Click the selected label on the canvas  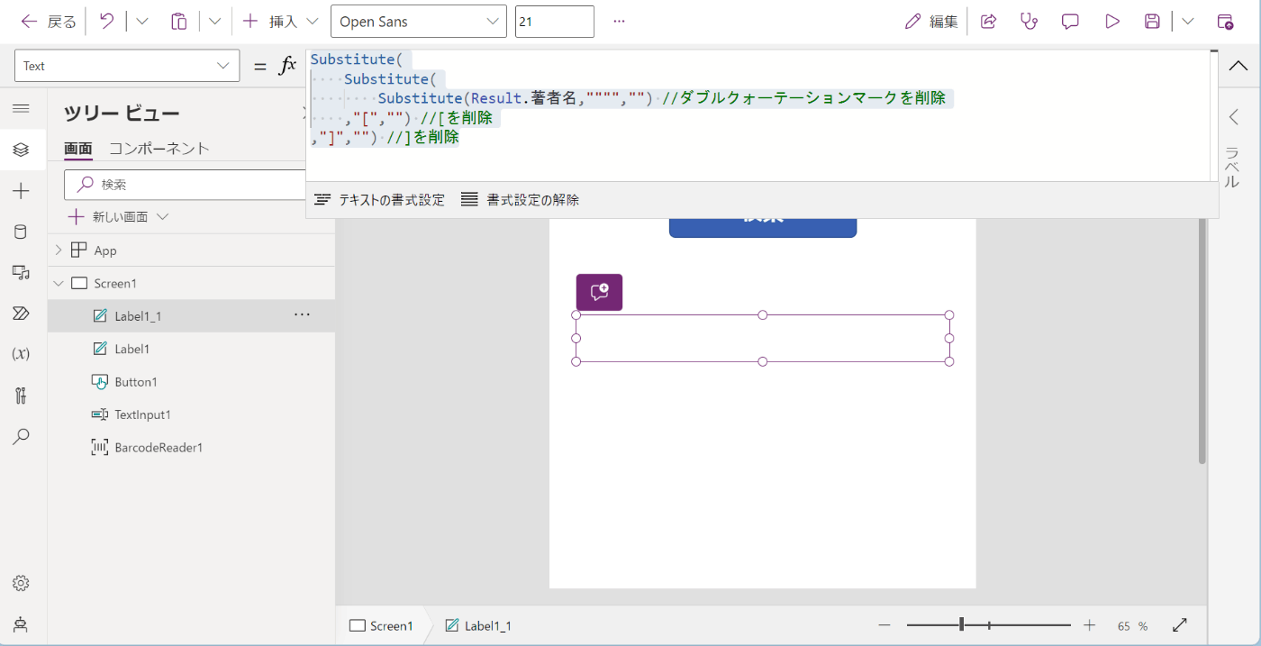[x=763, y=338]
